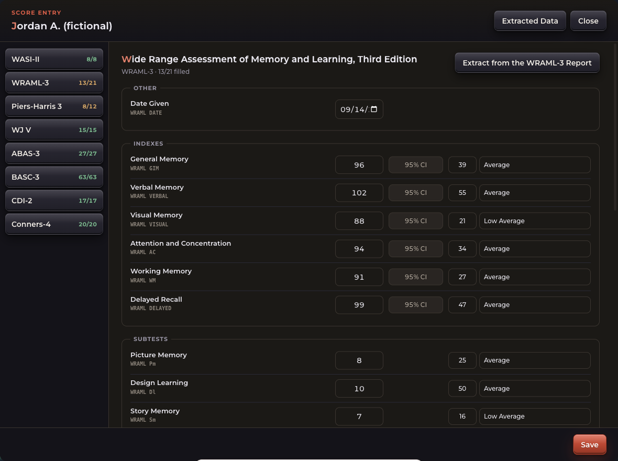This screenshot has height=461, width=618.
Task: Click the Delayed Recall Average descriptor field
Action: 534,305
